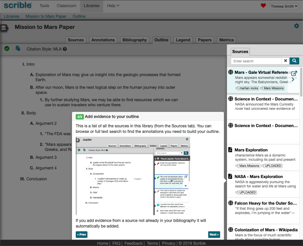303x246 pixels.
Task: Open the Classroom menu
Action: tap(66, 6)
